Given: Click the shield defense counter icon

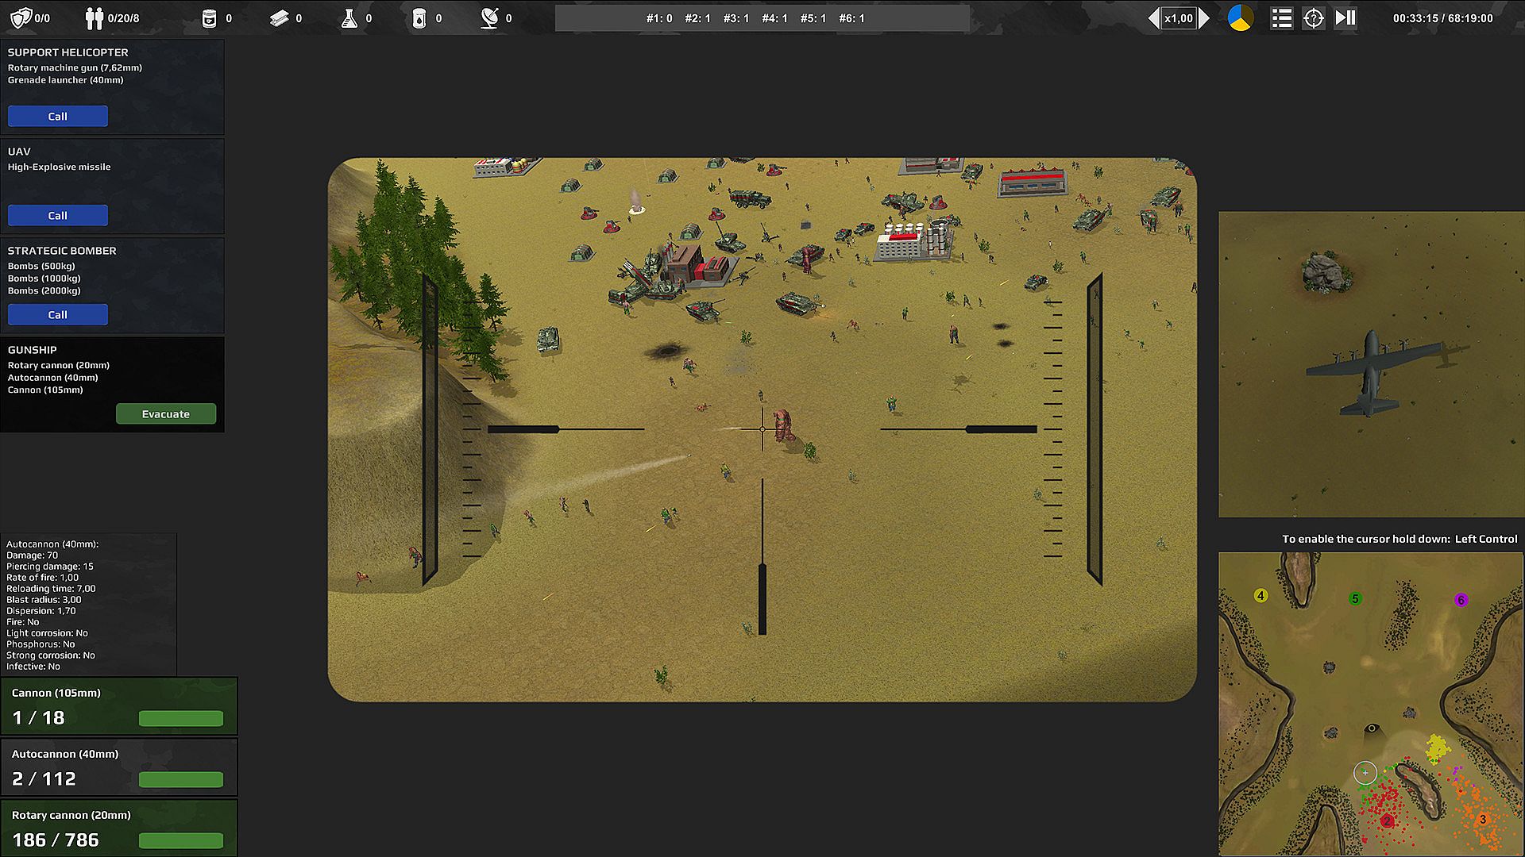Looking at the screenshot, I should click(21, 17).
